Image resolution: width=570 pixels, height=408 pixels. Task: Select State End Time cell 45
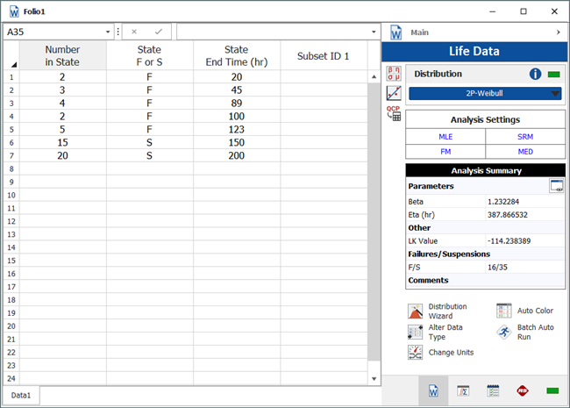tap(236, 90)
